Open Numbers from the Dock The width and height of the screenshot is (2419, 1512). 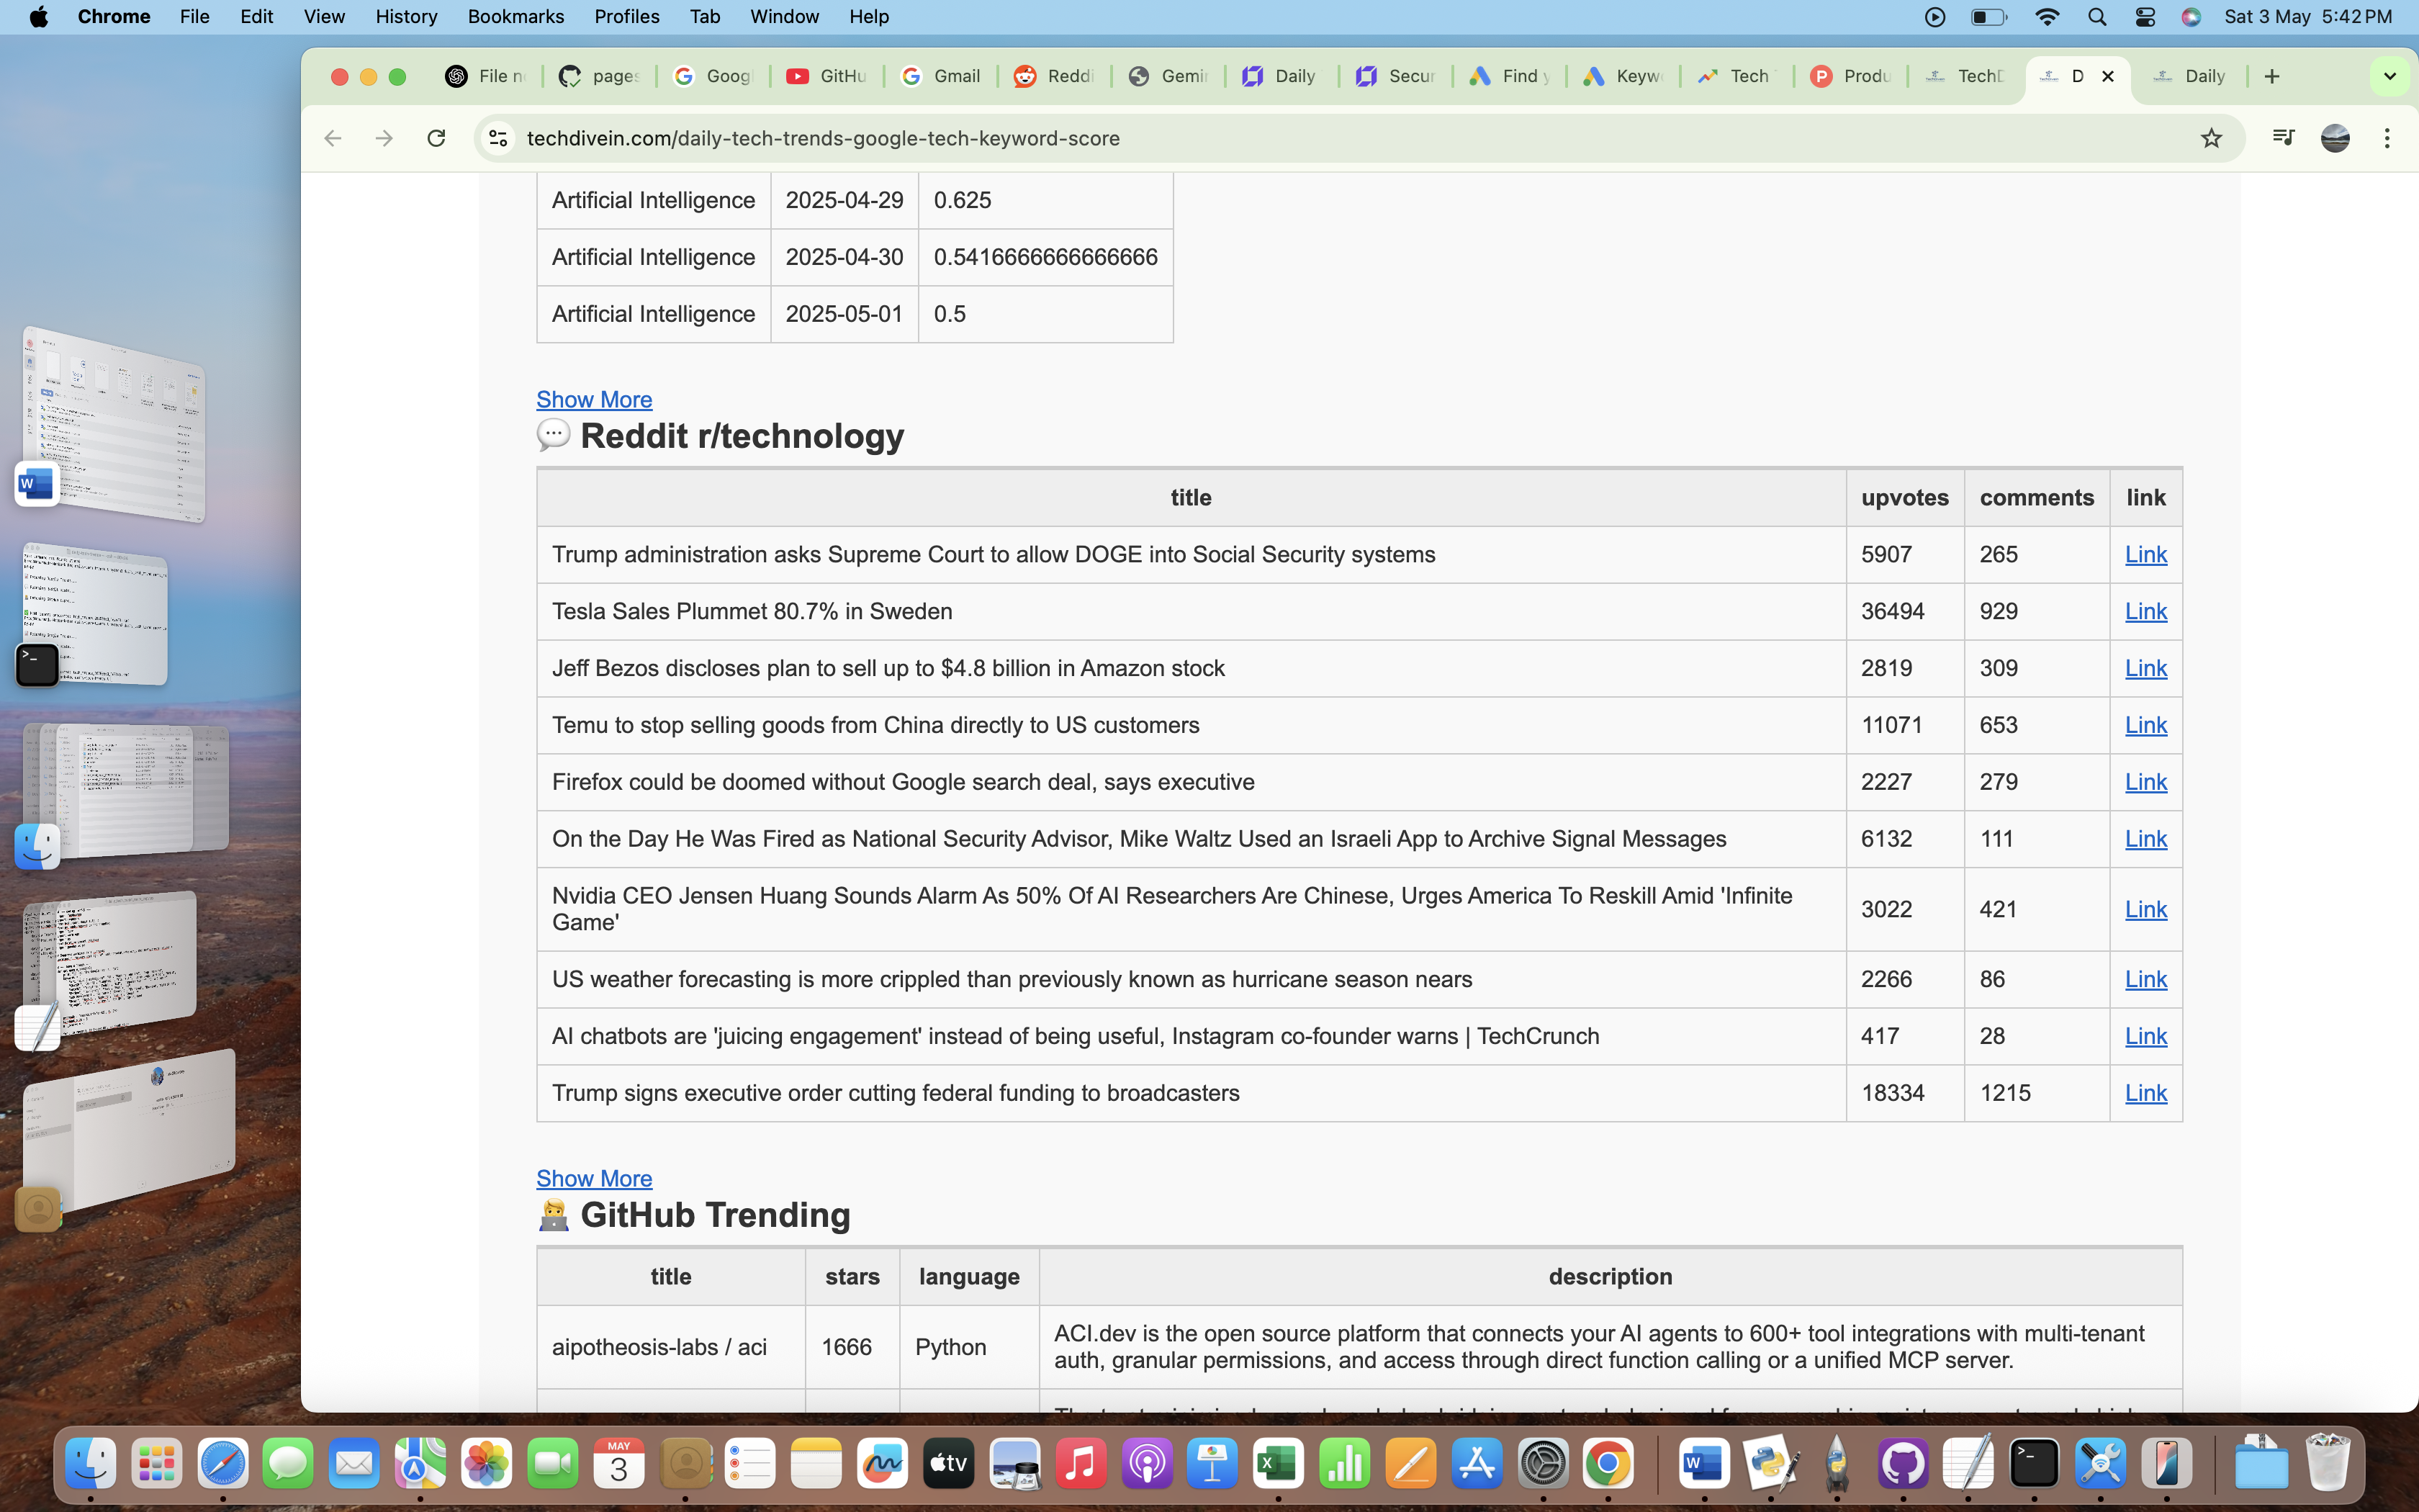tap(1344, 1464)
